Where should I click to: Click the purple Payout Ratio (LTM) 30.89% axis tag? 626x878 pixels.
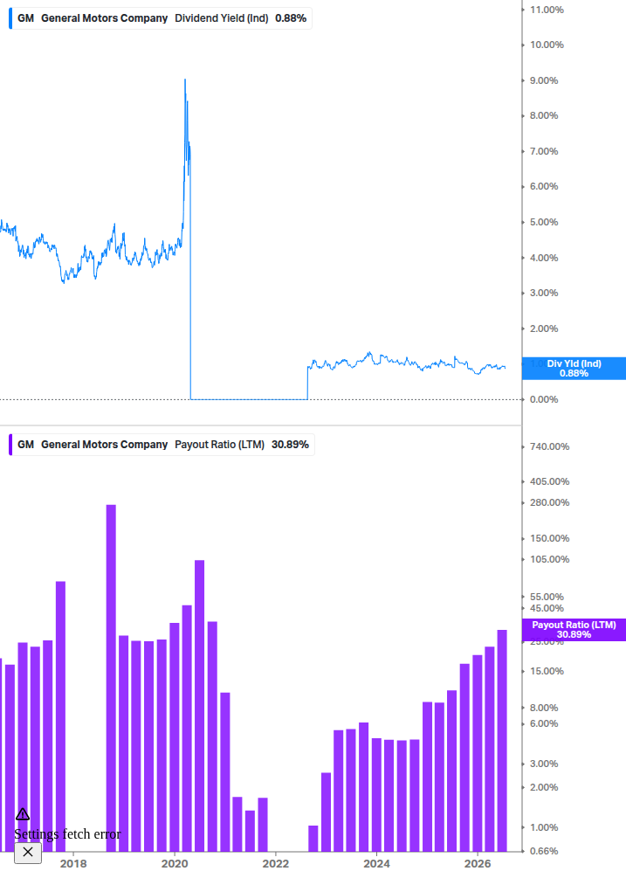tap(574, 630)
